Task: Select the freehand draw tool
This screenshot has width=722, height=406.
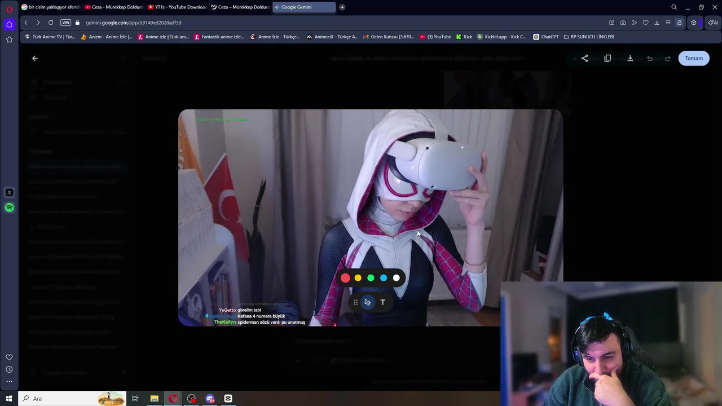Action: coord(367,302)
